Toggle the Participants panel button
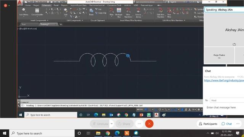Image resolution: width=244 pixels, height=137 pixels. 208,124
